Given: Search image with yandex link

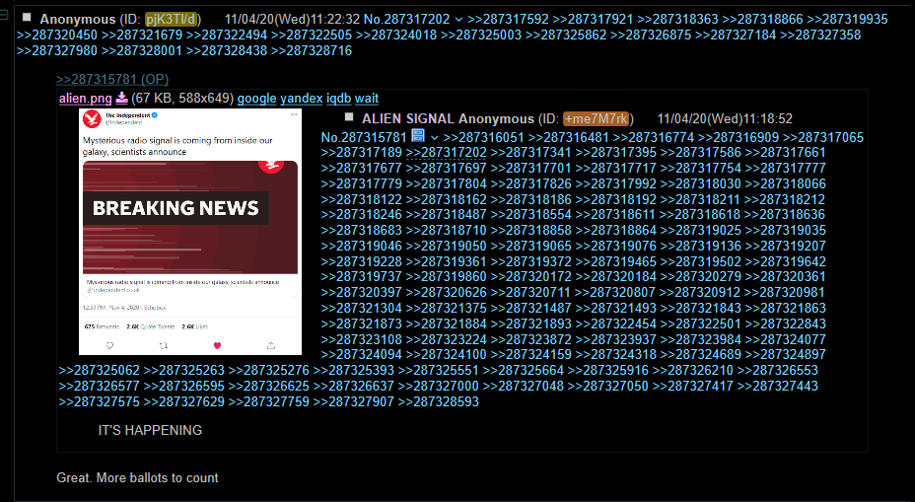Looking at the screenshot, I should click(301, 98).
